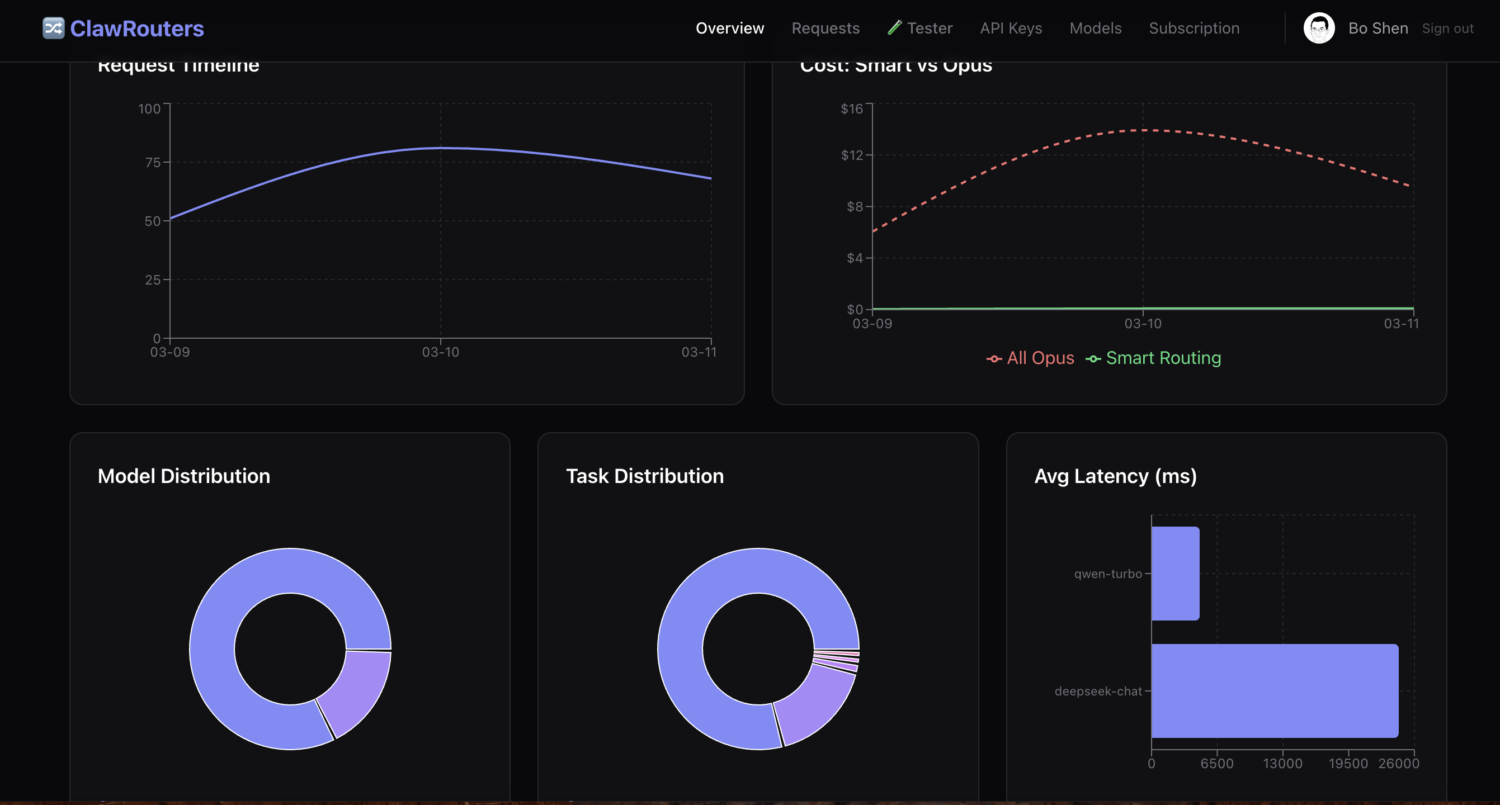Switch to the API Keys tab
1500x805 pixels.
[x=1010, y=28]
